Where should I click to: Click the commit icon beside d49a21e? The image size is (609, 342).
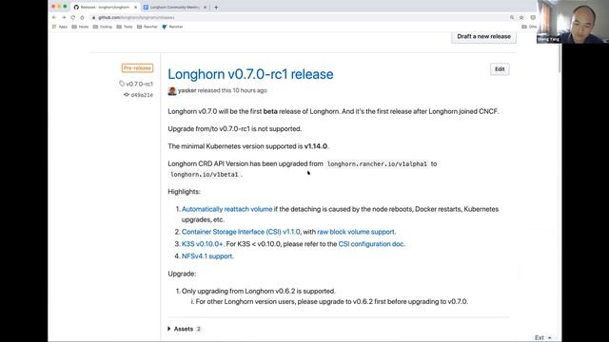pos(127,95)
